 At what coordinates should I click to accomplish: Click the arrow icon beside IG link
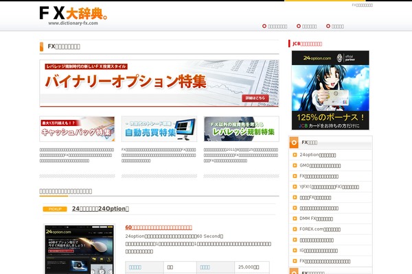[295, 251]
